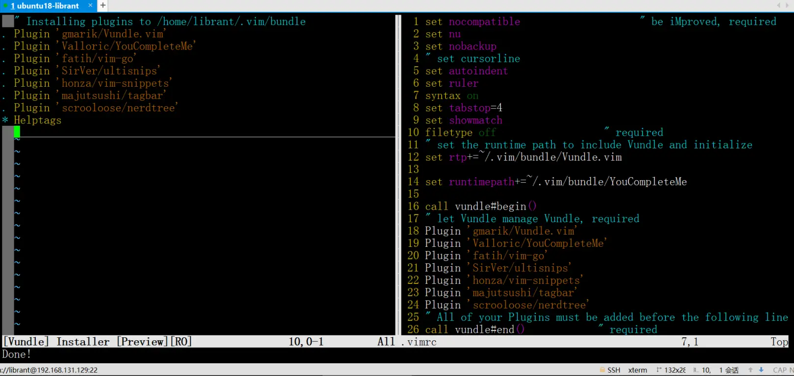Click 'set nocompatible' on line 1
The image size is (794, 376).
click(472, 22)
